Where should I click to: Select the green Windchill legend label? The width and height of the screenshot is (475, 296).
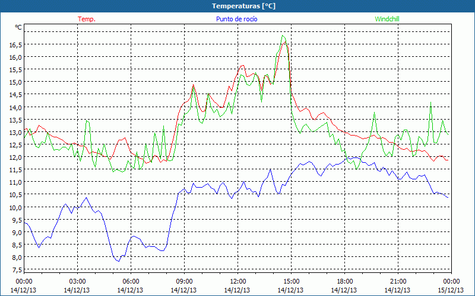[387, 19]
